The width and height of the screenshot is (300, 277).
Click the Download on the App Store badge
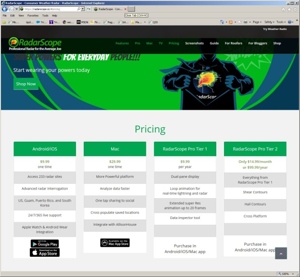click(45, 252)
